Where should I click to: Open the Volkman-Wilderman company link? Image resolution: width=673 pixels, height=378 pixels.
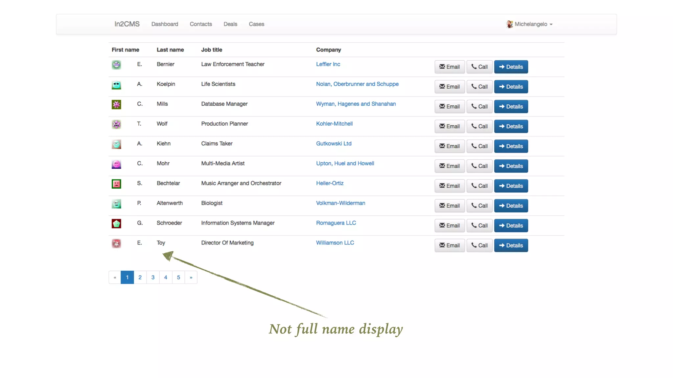(340, 203)
